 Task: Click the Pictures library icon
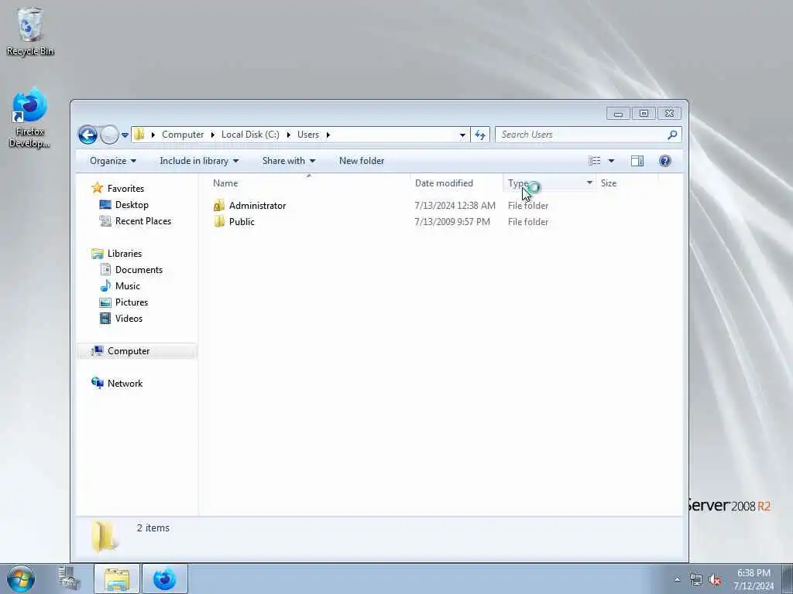(105, 302)
